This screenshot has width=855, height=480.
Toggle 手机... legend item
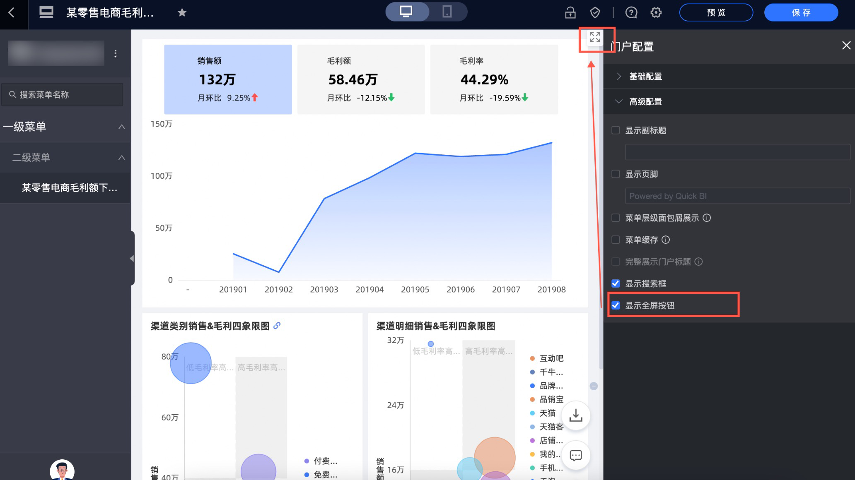(x=546, y=468)
